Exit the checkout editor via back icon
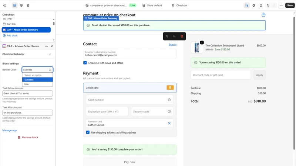Screen dimensions: 296x166 5,5
